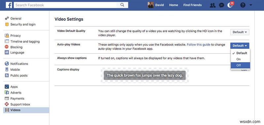This screenshot has height=125, width=264.
Task: Click inside the Search Facebook field
Action: [x=65, y=5]
